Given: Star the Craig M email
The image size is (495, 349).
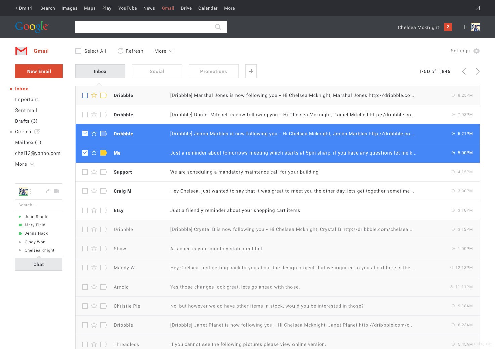Looking at the screenshot, I should pos(94,191).
